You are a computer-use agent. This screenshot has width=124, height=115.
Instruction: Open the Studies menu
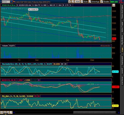point(105,2)
